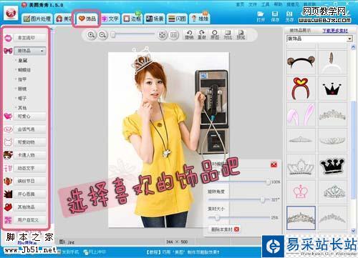Click the speech bubble icon beside 会话气泡
358x258 pixels.
[x=8, y=129]
